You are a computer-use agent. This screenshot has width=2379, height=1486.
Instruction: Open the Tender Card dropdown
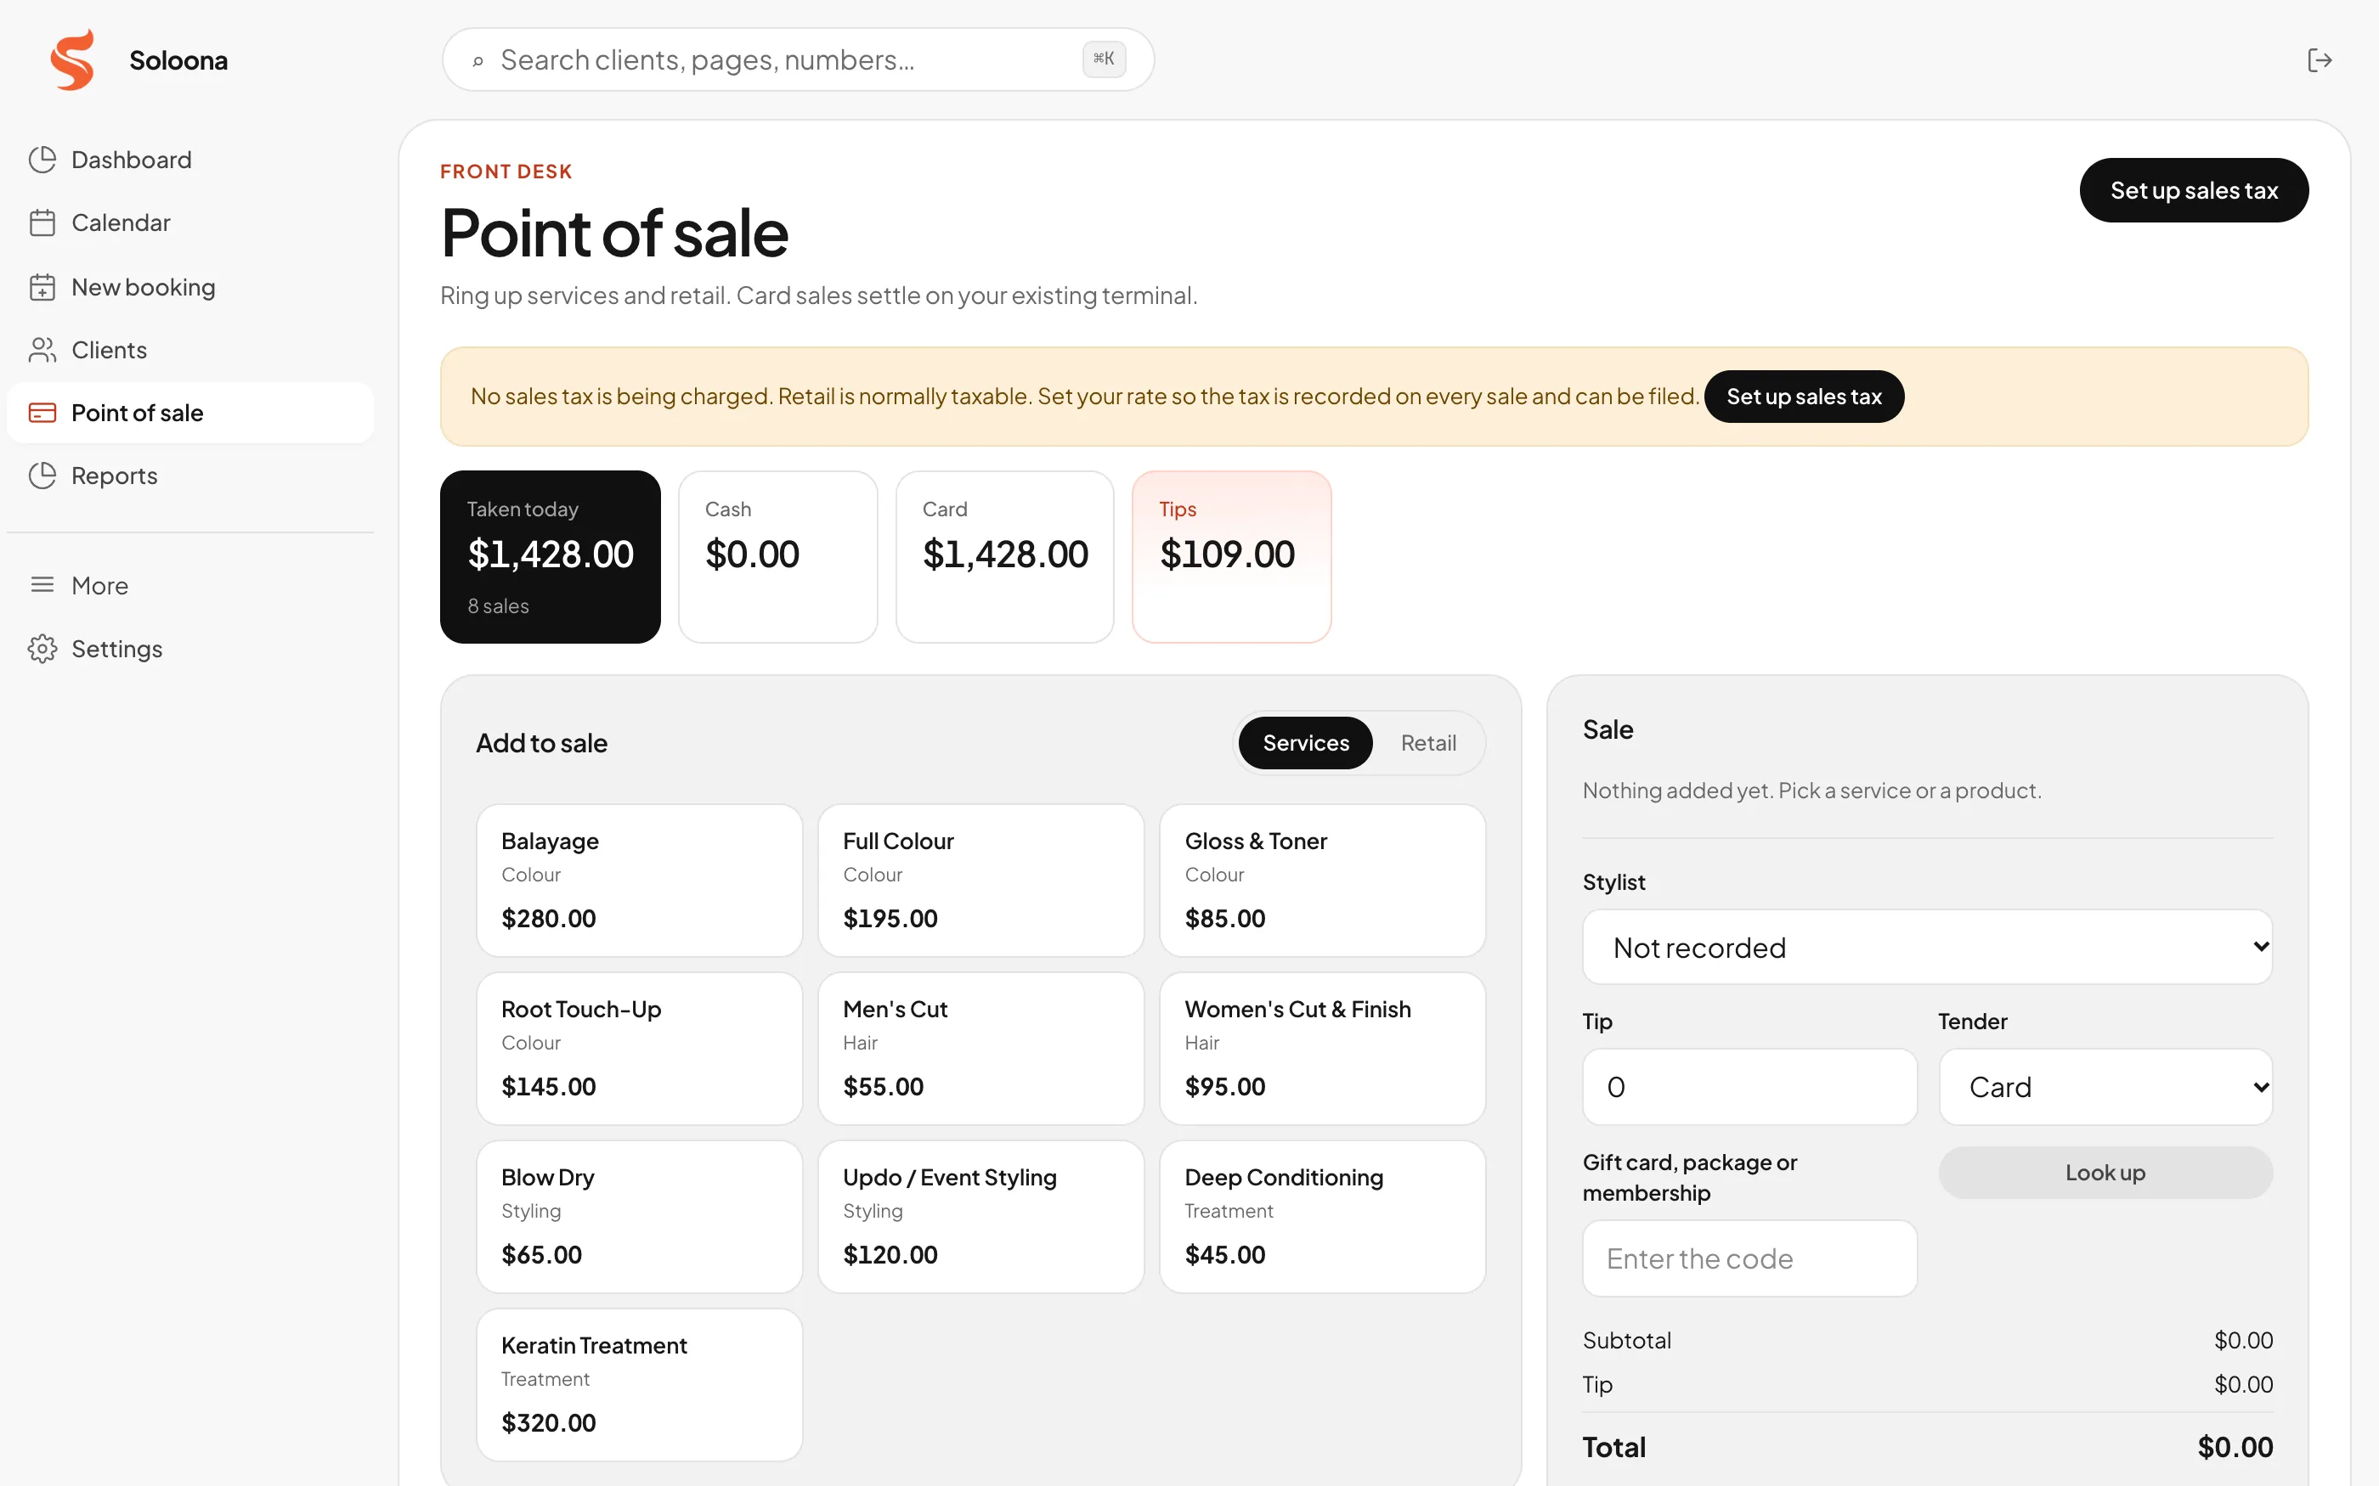[x=2105, y=1087]
